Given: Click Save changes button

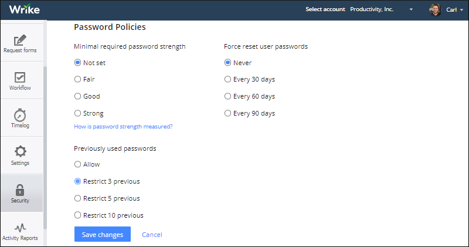Looking at the screenshot, I should click(x=103, y=234).
